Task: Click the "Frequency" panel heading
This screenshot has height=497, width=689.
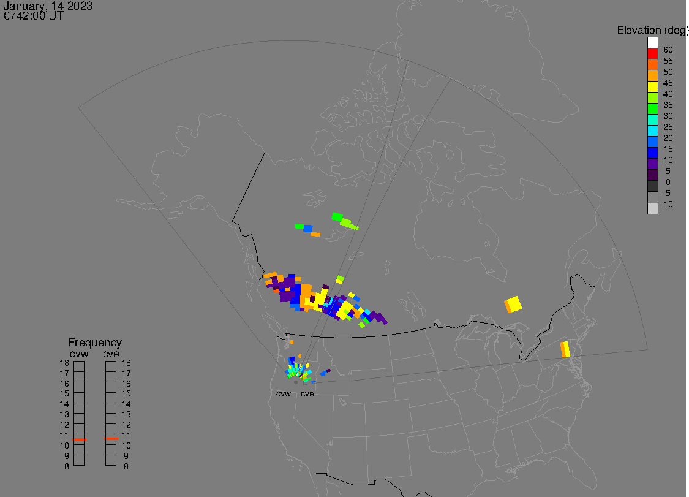Action: click(95, 343)
